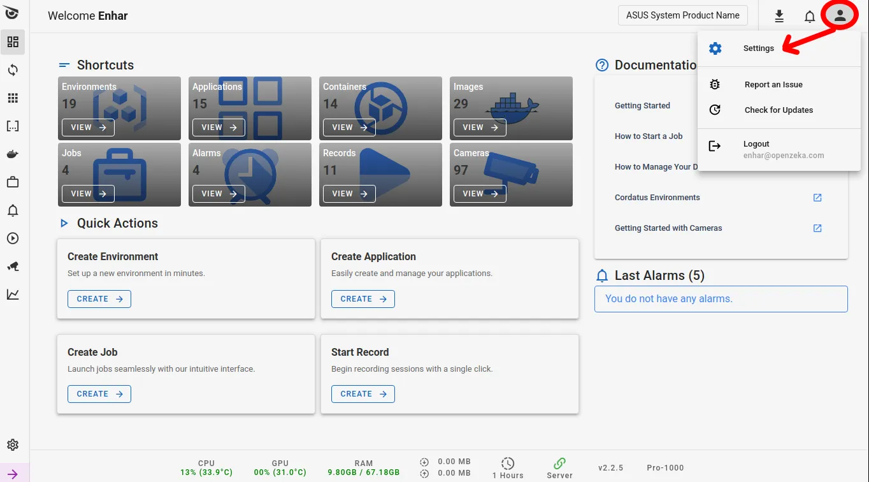Open the ASUS System Product Name selector
The image size is (869, 482).
tap(682, 15)
